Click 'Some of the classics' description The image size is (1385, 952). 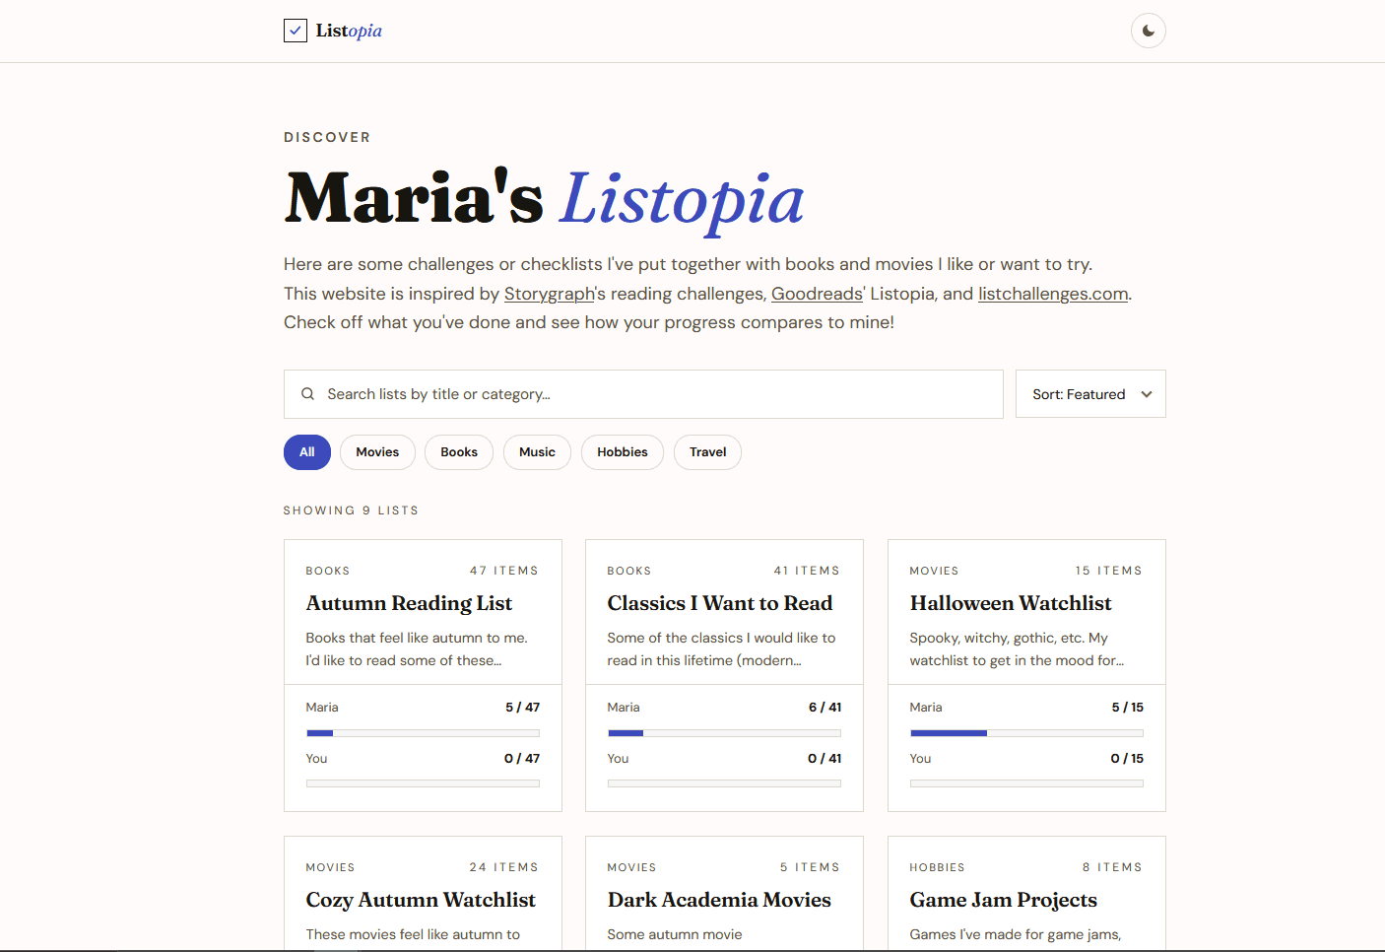pos(721,649)
